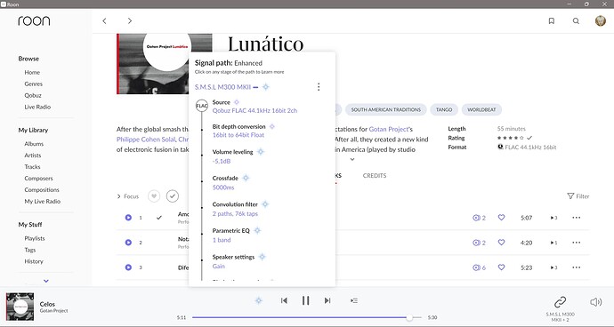This screenshot has width=614, height=327.
Task: Click sparkle icon beside Crossfade
Action: (x=246, y=178)
